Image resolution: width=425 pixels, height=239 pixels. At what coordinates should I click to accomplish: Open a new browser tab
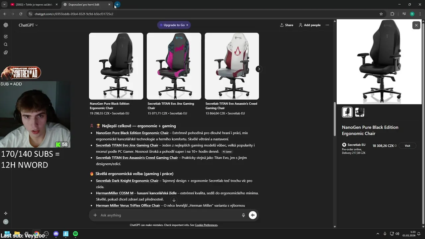[117, 5]
